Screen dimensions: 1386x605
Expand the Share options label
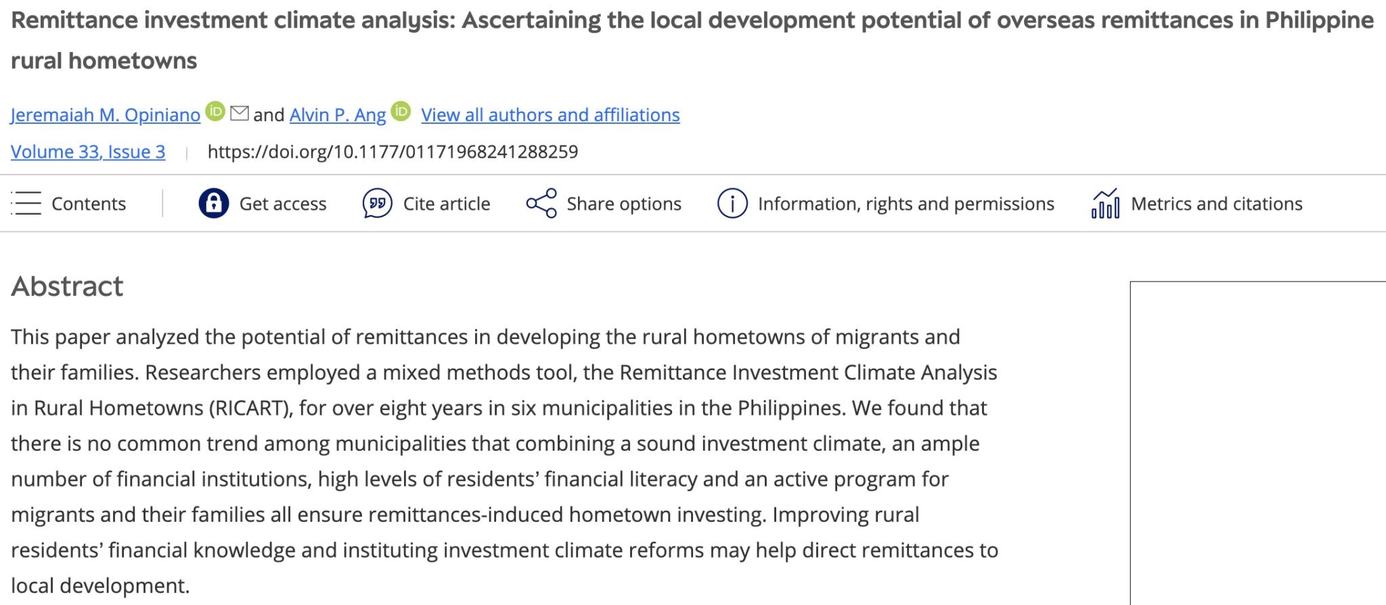[624, 204]
